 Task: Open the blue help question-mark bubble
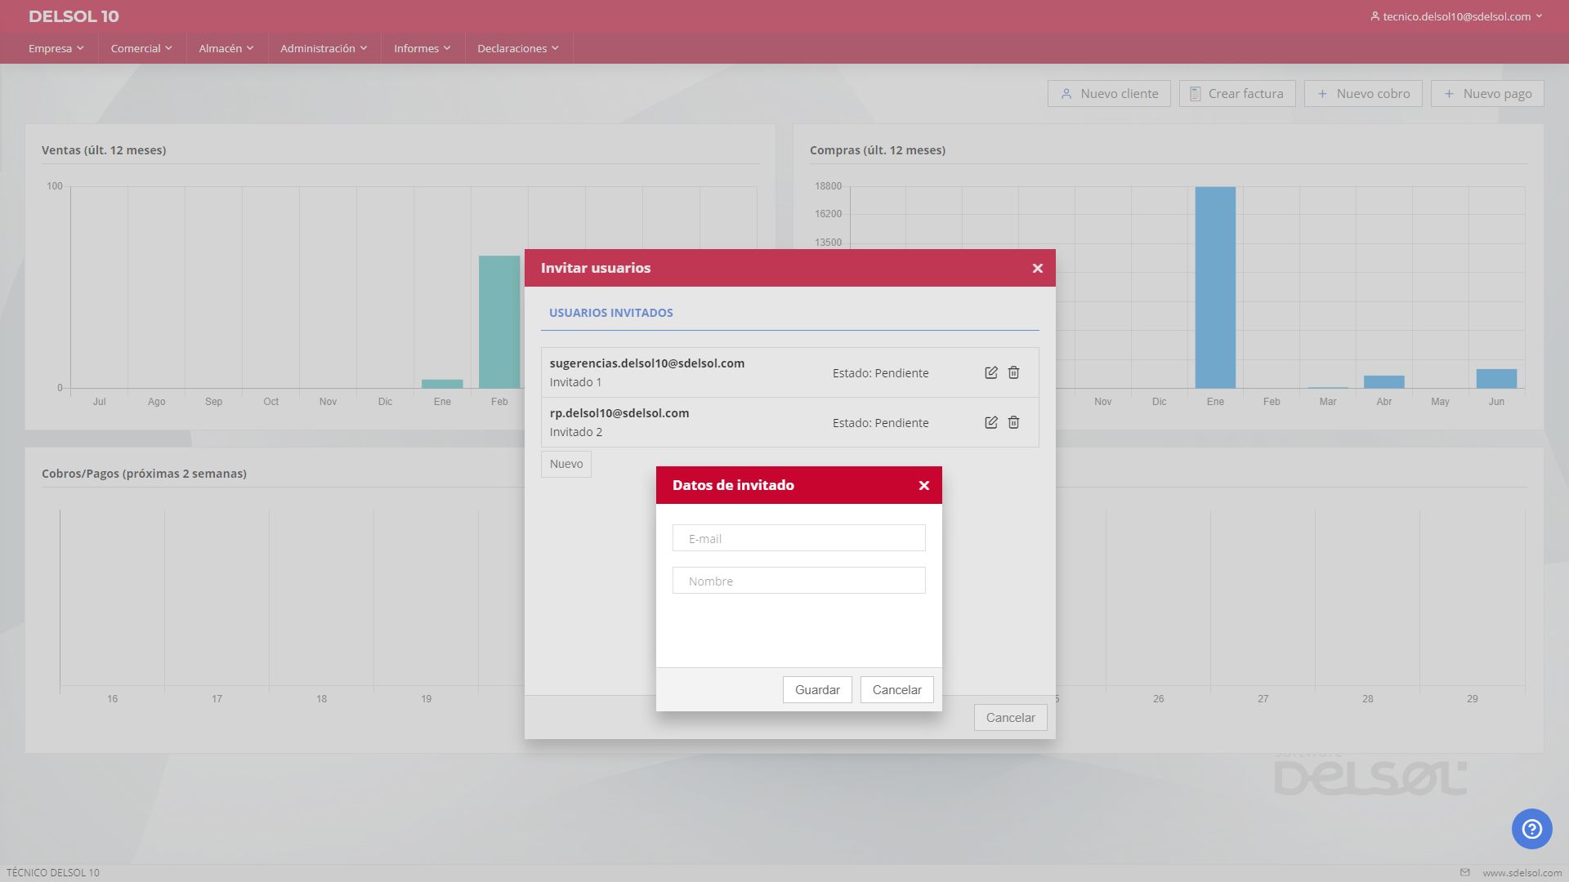(x=1531, y=829)
